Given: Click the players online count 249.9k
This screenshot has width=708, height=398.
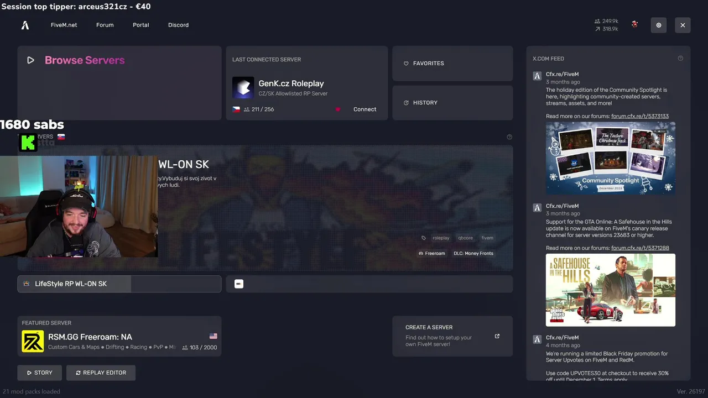Looking at the screenshot, I should pyautogui.click(x=606, y=21).
